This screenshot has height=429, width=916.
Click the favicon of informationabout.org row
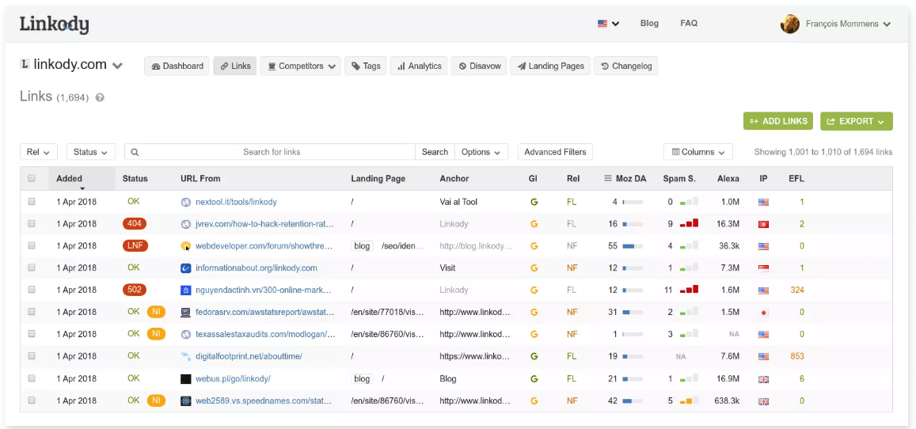(186, 268)
